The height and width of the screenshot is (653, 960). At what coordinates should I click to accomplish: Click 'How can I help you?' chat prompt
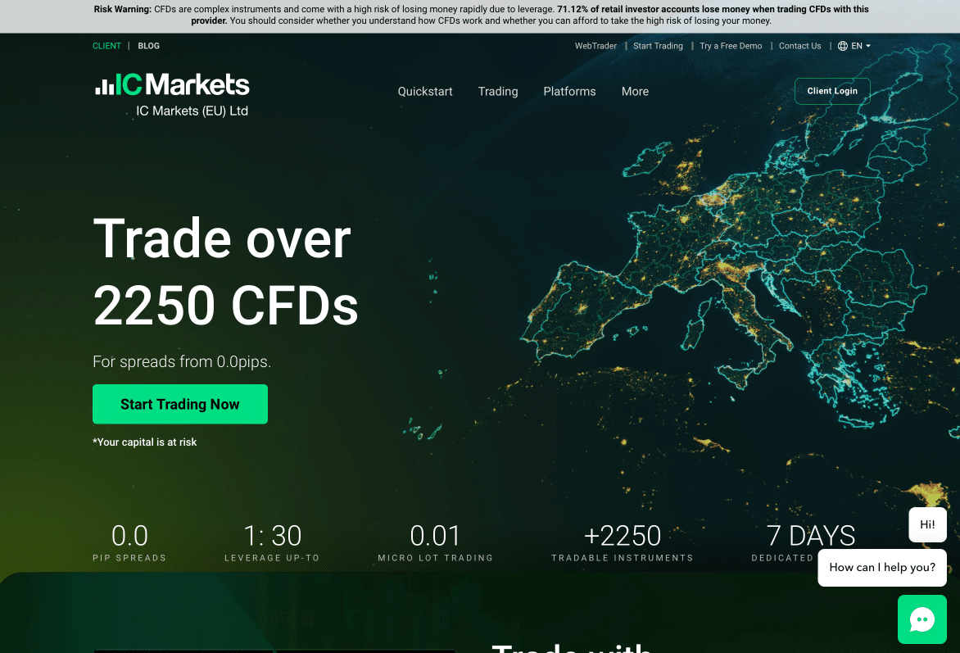pos(881,567)
